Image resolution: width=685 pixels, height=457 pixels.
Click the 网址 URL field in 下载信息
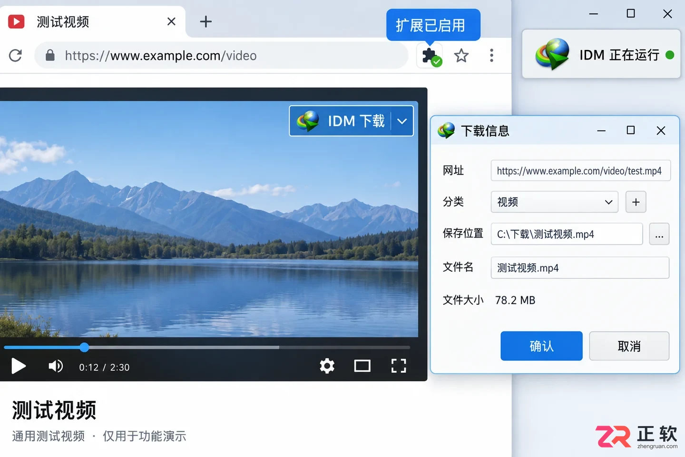pyautogui.click(x=581, y=171)
